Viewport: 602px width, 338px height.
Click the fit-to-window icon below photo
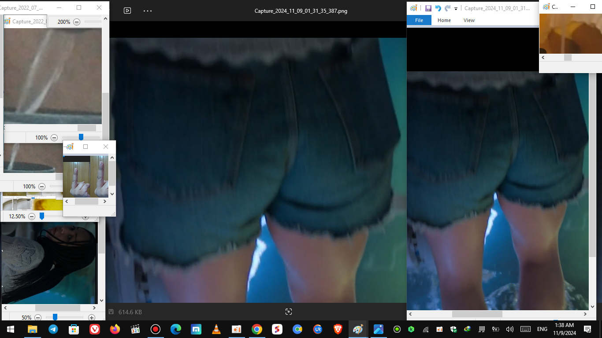(x=289, y=312)
